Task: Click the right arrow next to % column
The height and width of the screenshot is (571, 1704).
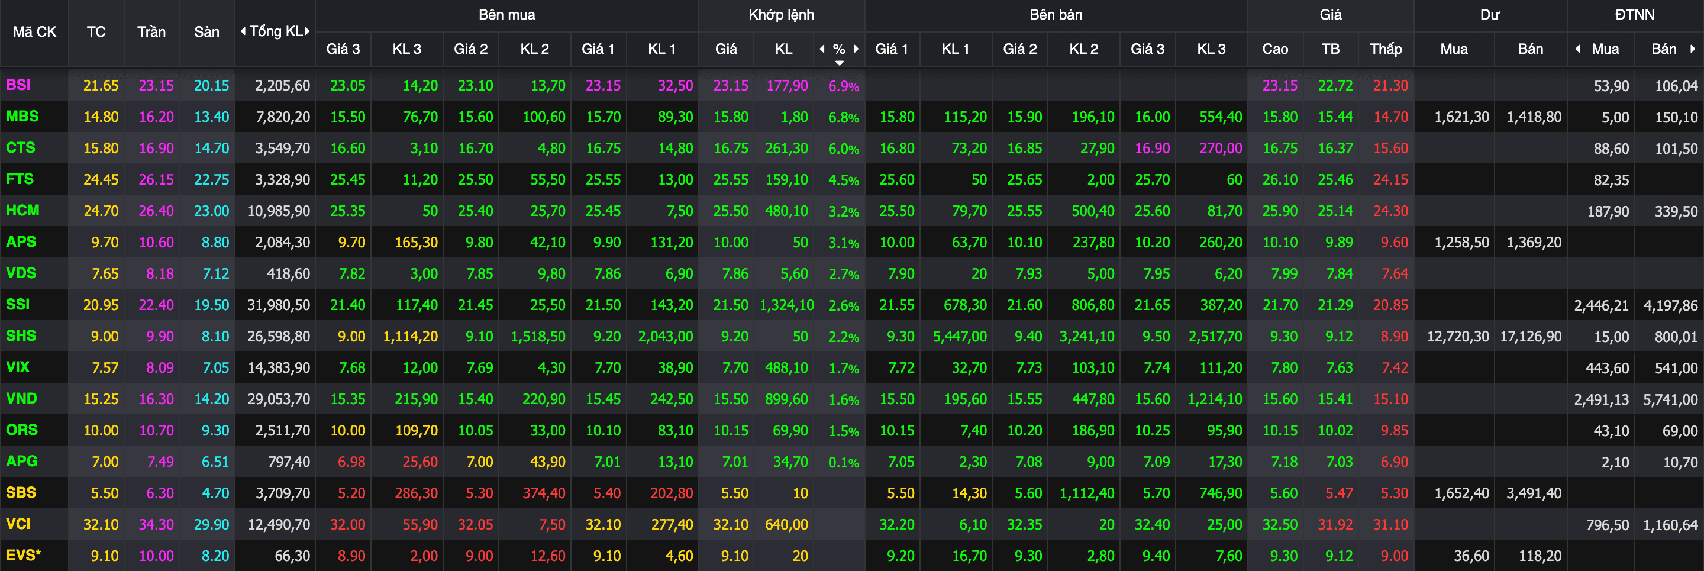Action: pos(857,49)
